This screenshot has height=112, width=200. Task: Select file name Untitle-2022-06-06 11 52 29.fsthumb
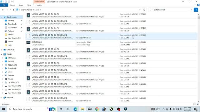(49, 56)
